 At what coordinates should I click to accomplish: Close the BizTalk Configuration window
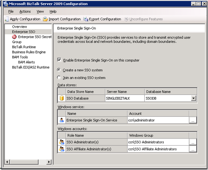click(x=204, y=4)
